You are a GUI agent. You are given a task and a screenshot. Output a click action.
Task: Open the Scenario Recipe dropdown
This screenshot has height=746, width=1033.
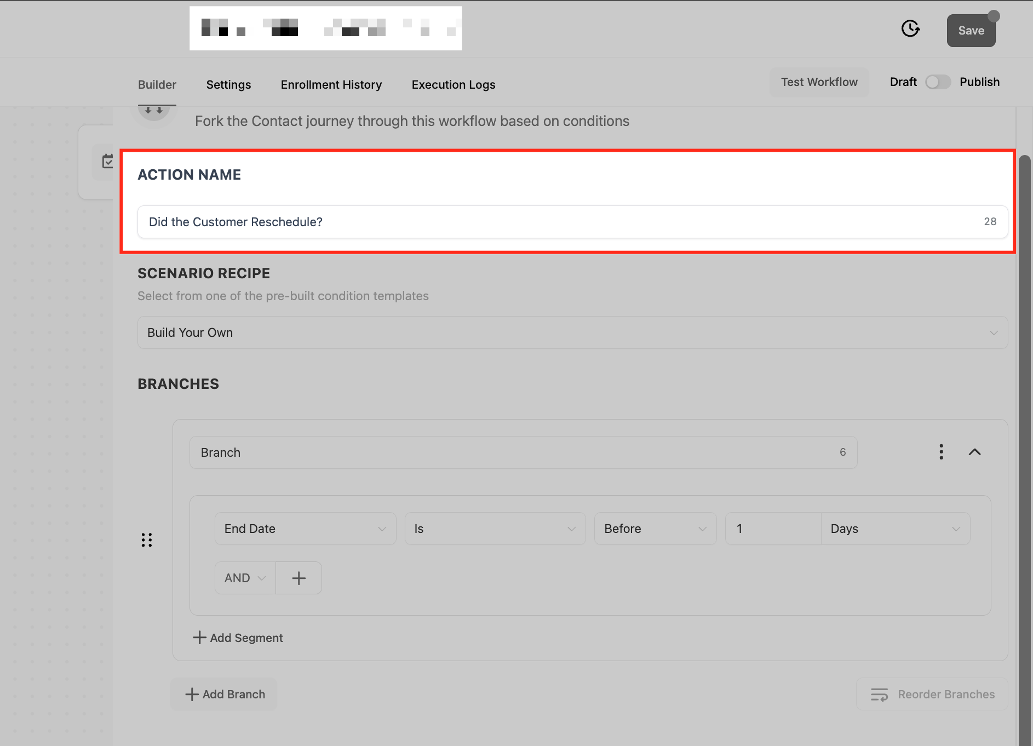[x=572, y=332]
